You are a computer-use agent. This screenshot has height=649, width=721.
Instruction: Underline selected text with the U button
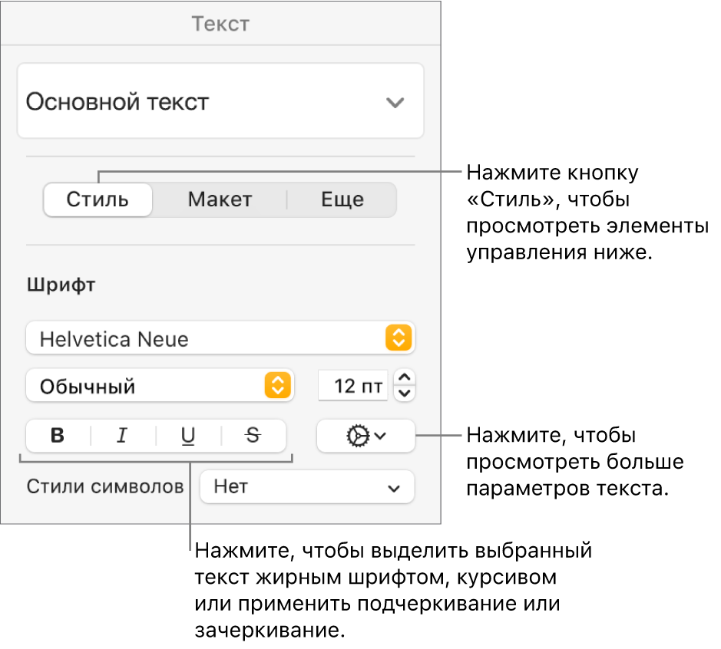click(188, 436)
